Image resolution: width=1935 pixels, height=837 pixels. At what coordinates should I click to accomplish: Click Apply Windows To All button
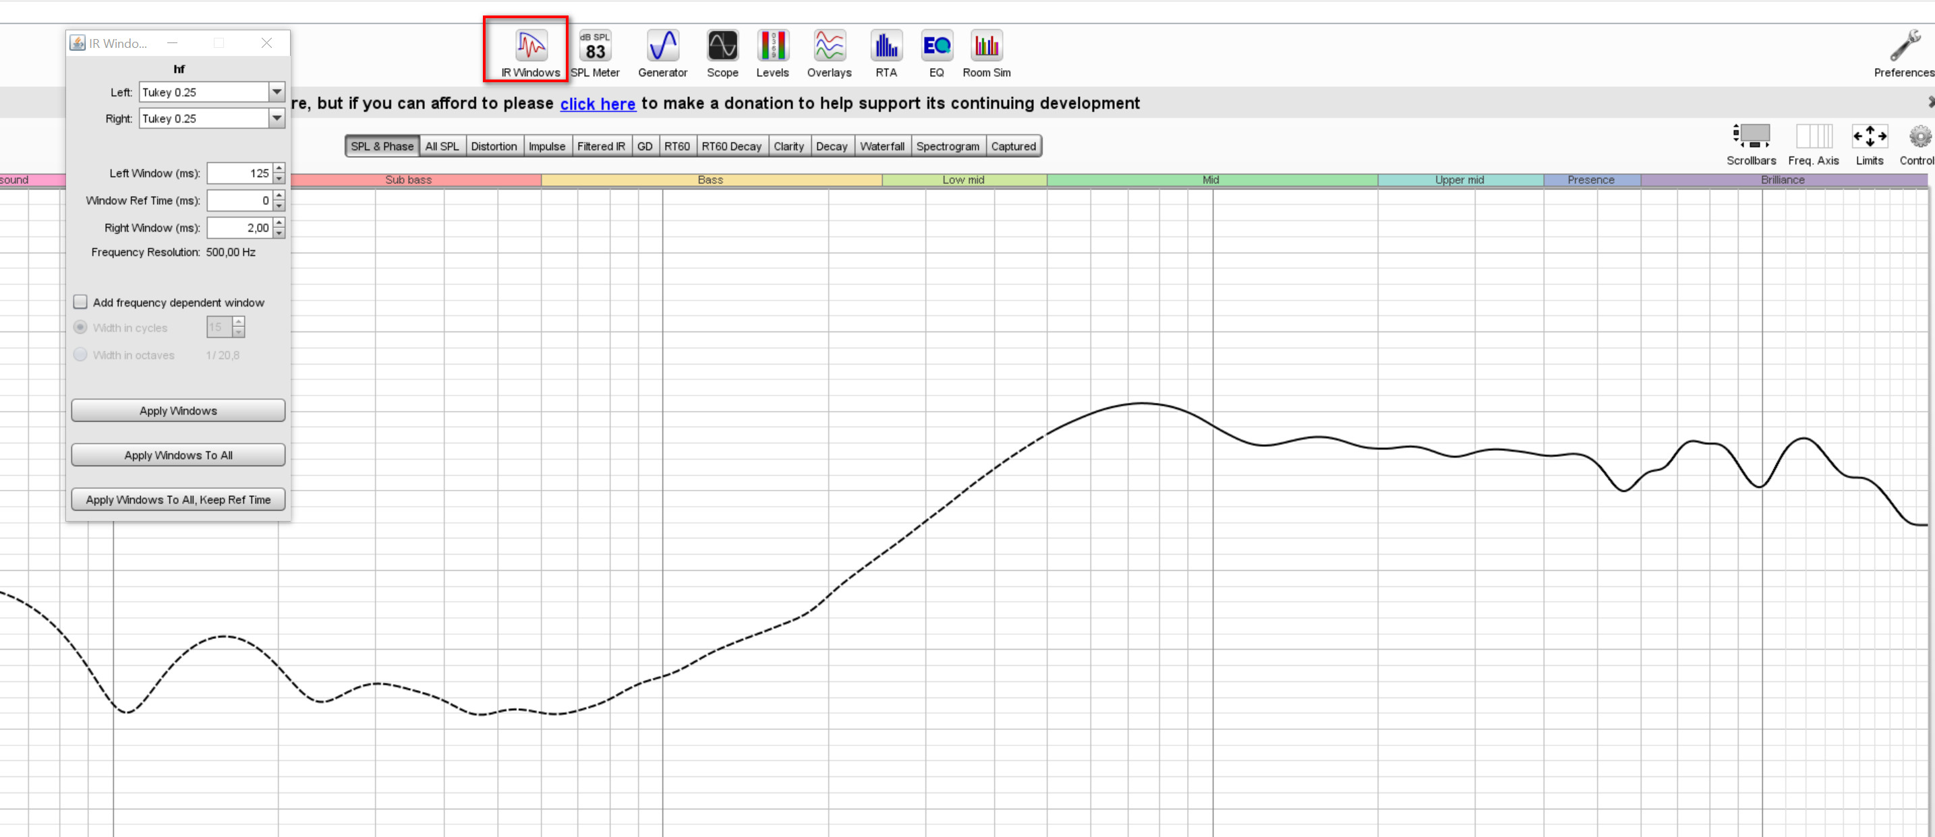click(177, 455)
